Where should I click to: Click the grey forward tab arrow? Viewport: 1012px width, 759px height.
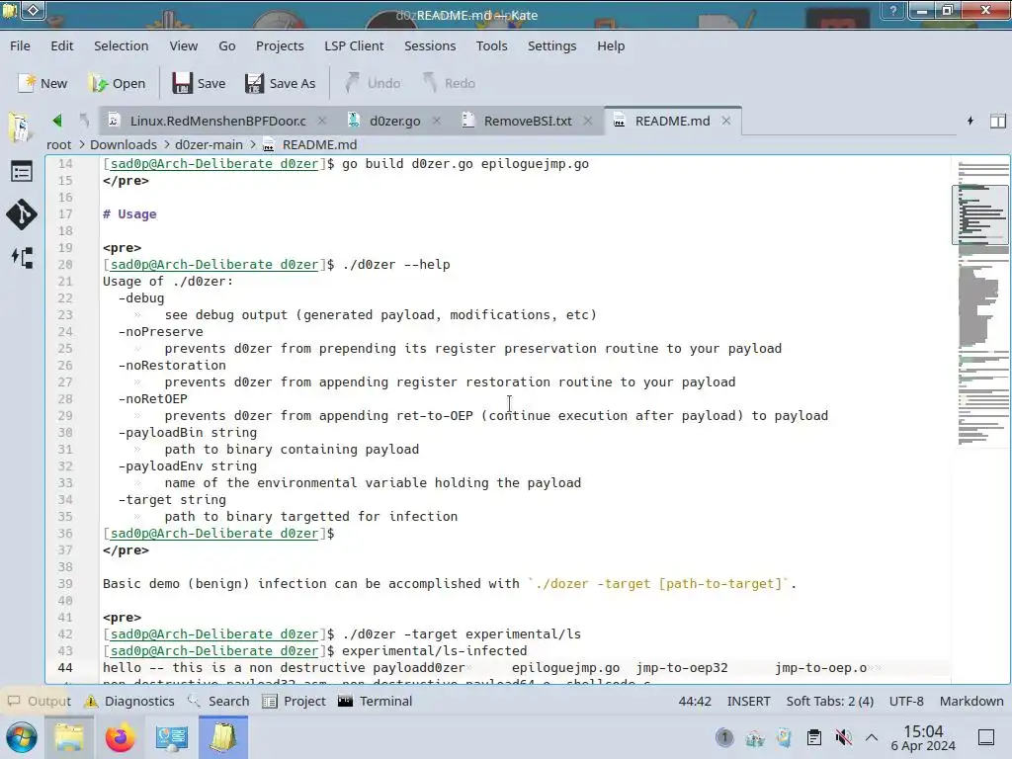[85, 121]
